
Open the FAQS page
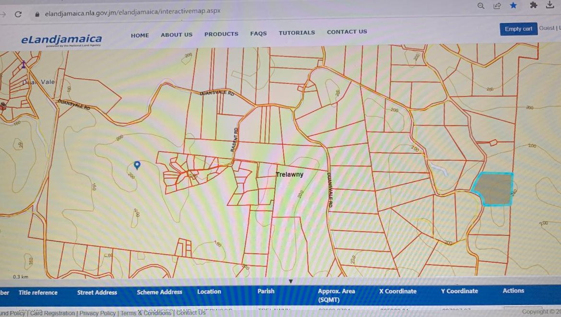tap(258, 33)
